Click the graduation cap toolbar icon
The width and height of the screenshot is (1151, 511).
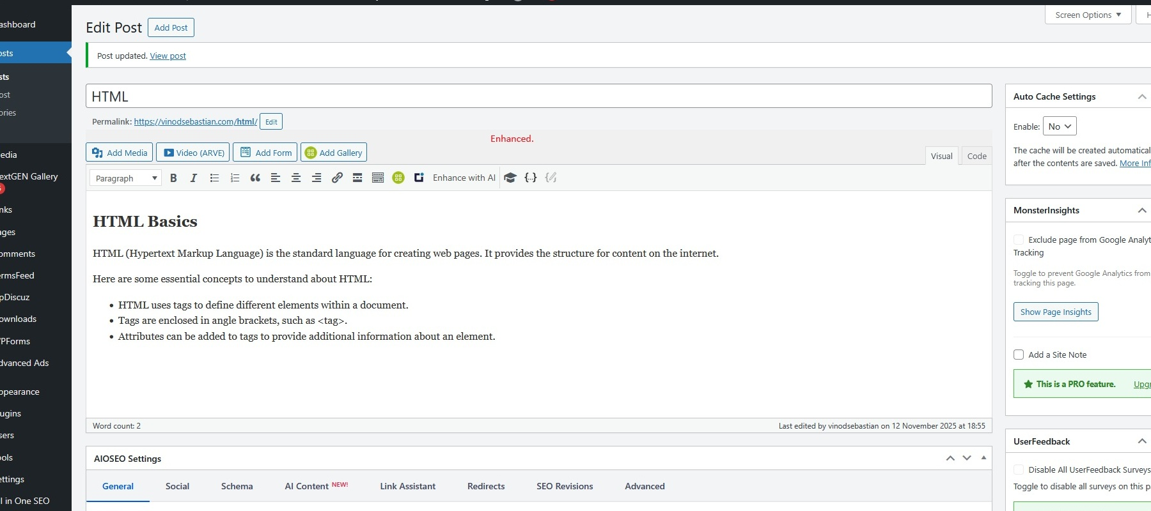point(510,178)
